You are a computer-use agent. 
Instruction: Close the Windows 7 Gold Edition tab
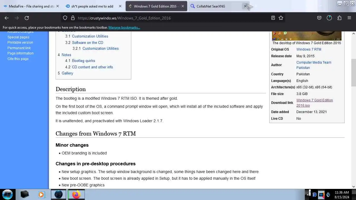coord(183,6)
